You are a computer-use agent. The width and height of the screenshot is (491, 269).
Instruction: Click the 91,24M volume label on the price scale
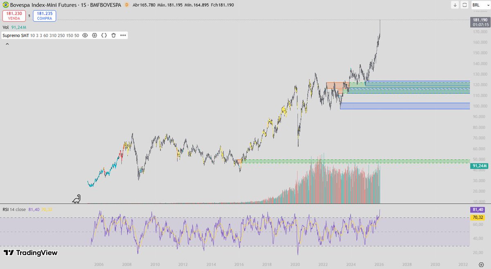[479, 166]
